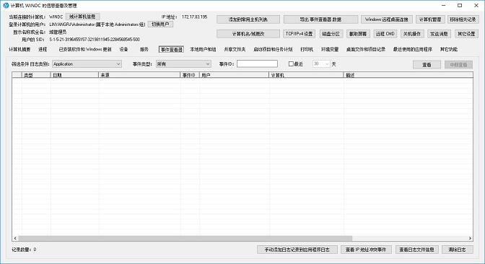Click the IP address text 172.17.83.195
Screen dimensions: 485x264
(x=194, y=17)
